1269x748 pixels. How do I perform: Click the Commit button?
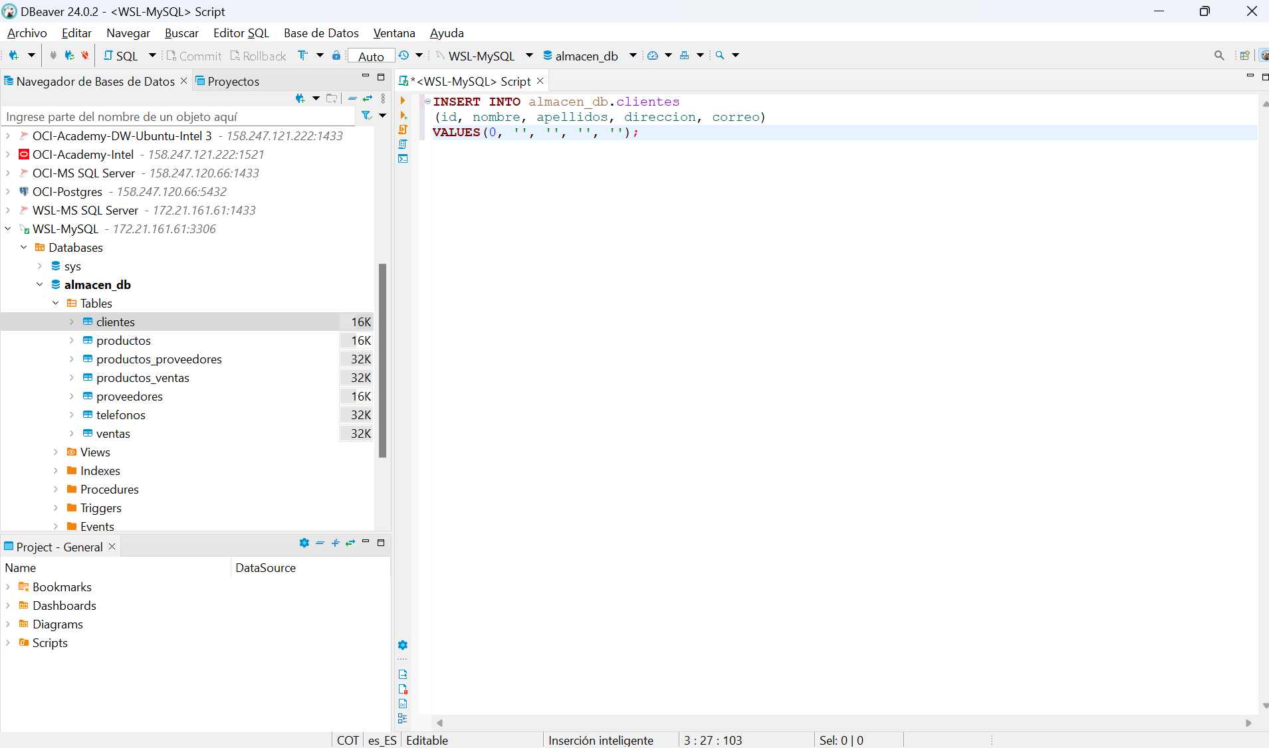(x=193, y=56)
